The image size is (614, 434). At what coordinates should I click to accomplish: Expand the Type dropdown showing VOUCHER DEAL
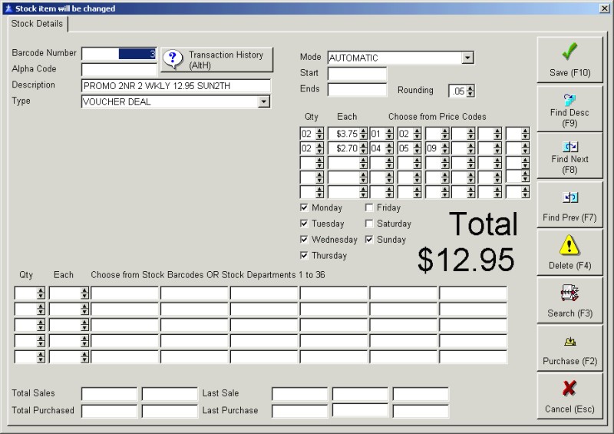(x=264, y=101)
